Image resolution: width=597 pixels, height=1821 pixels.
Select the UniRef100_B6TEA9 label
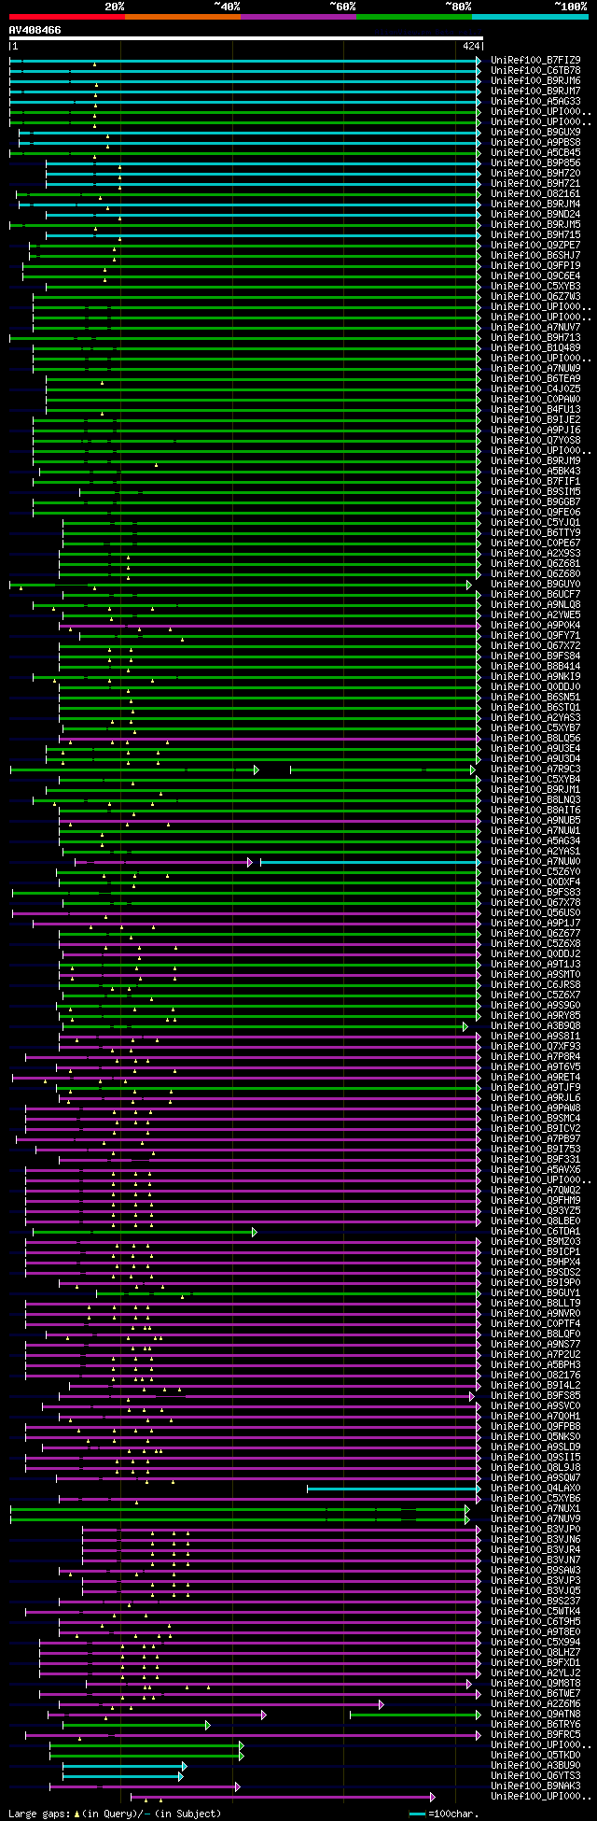click(535, 379)
